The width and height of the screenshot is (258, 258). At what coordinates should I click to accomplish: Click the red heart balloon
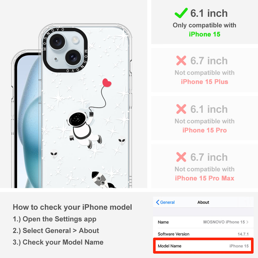click(x=107, y=83)
